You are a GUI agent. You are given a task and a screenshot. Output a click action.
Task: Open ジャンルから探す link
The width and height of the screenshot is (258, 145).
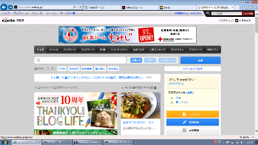pyautogui.click(x=192, y=69)
